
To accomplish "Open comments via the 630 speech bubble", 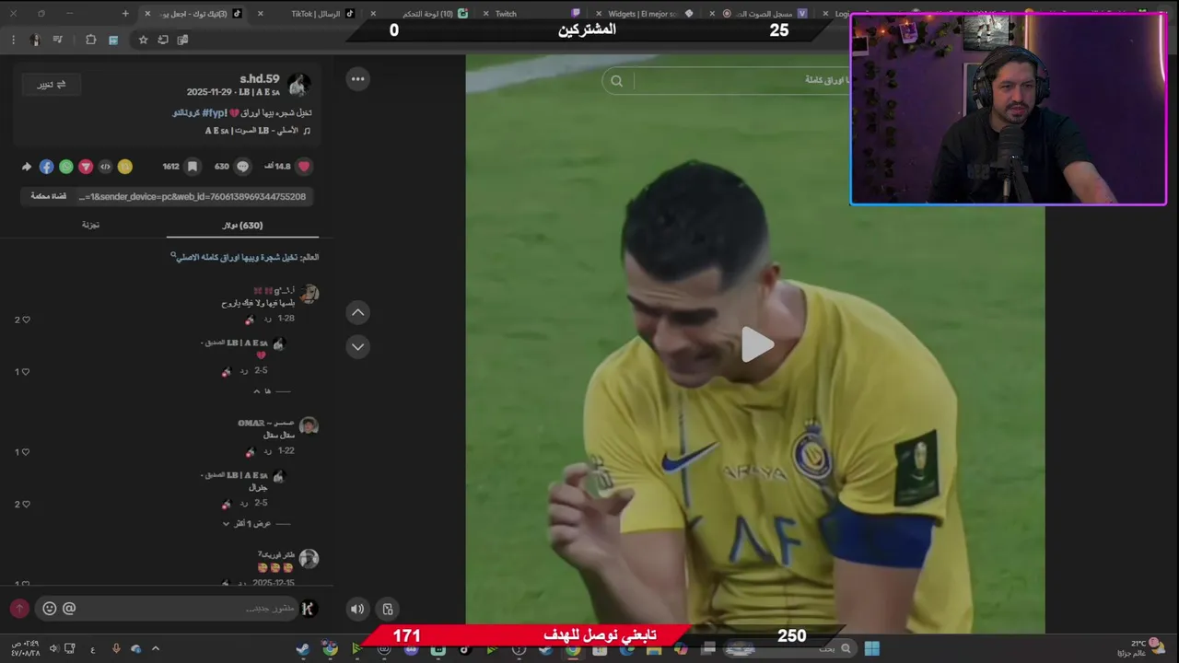I will 243,167.
